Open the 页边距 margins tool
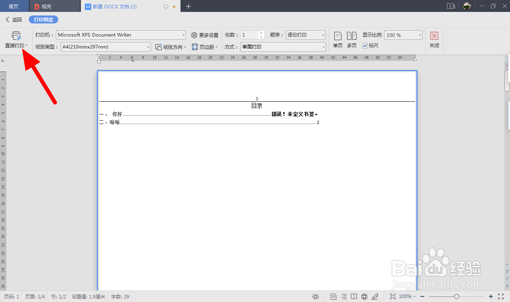510x302 pixels. coord(205,46)
